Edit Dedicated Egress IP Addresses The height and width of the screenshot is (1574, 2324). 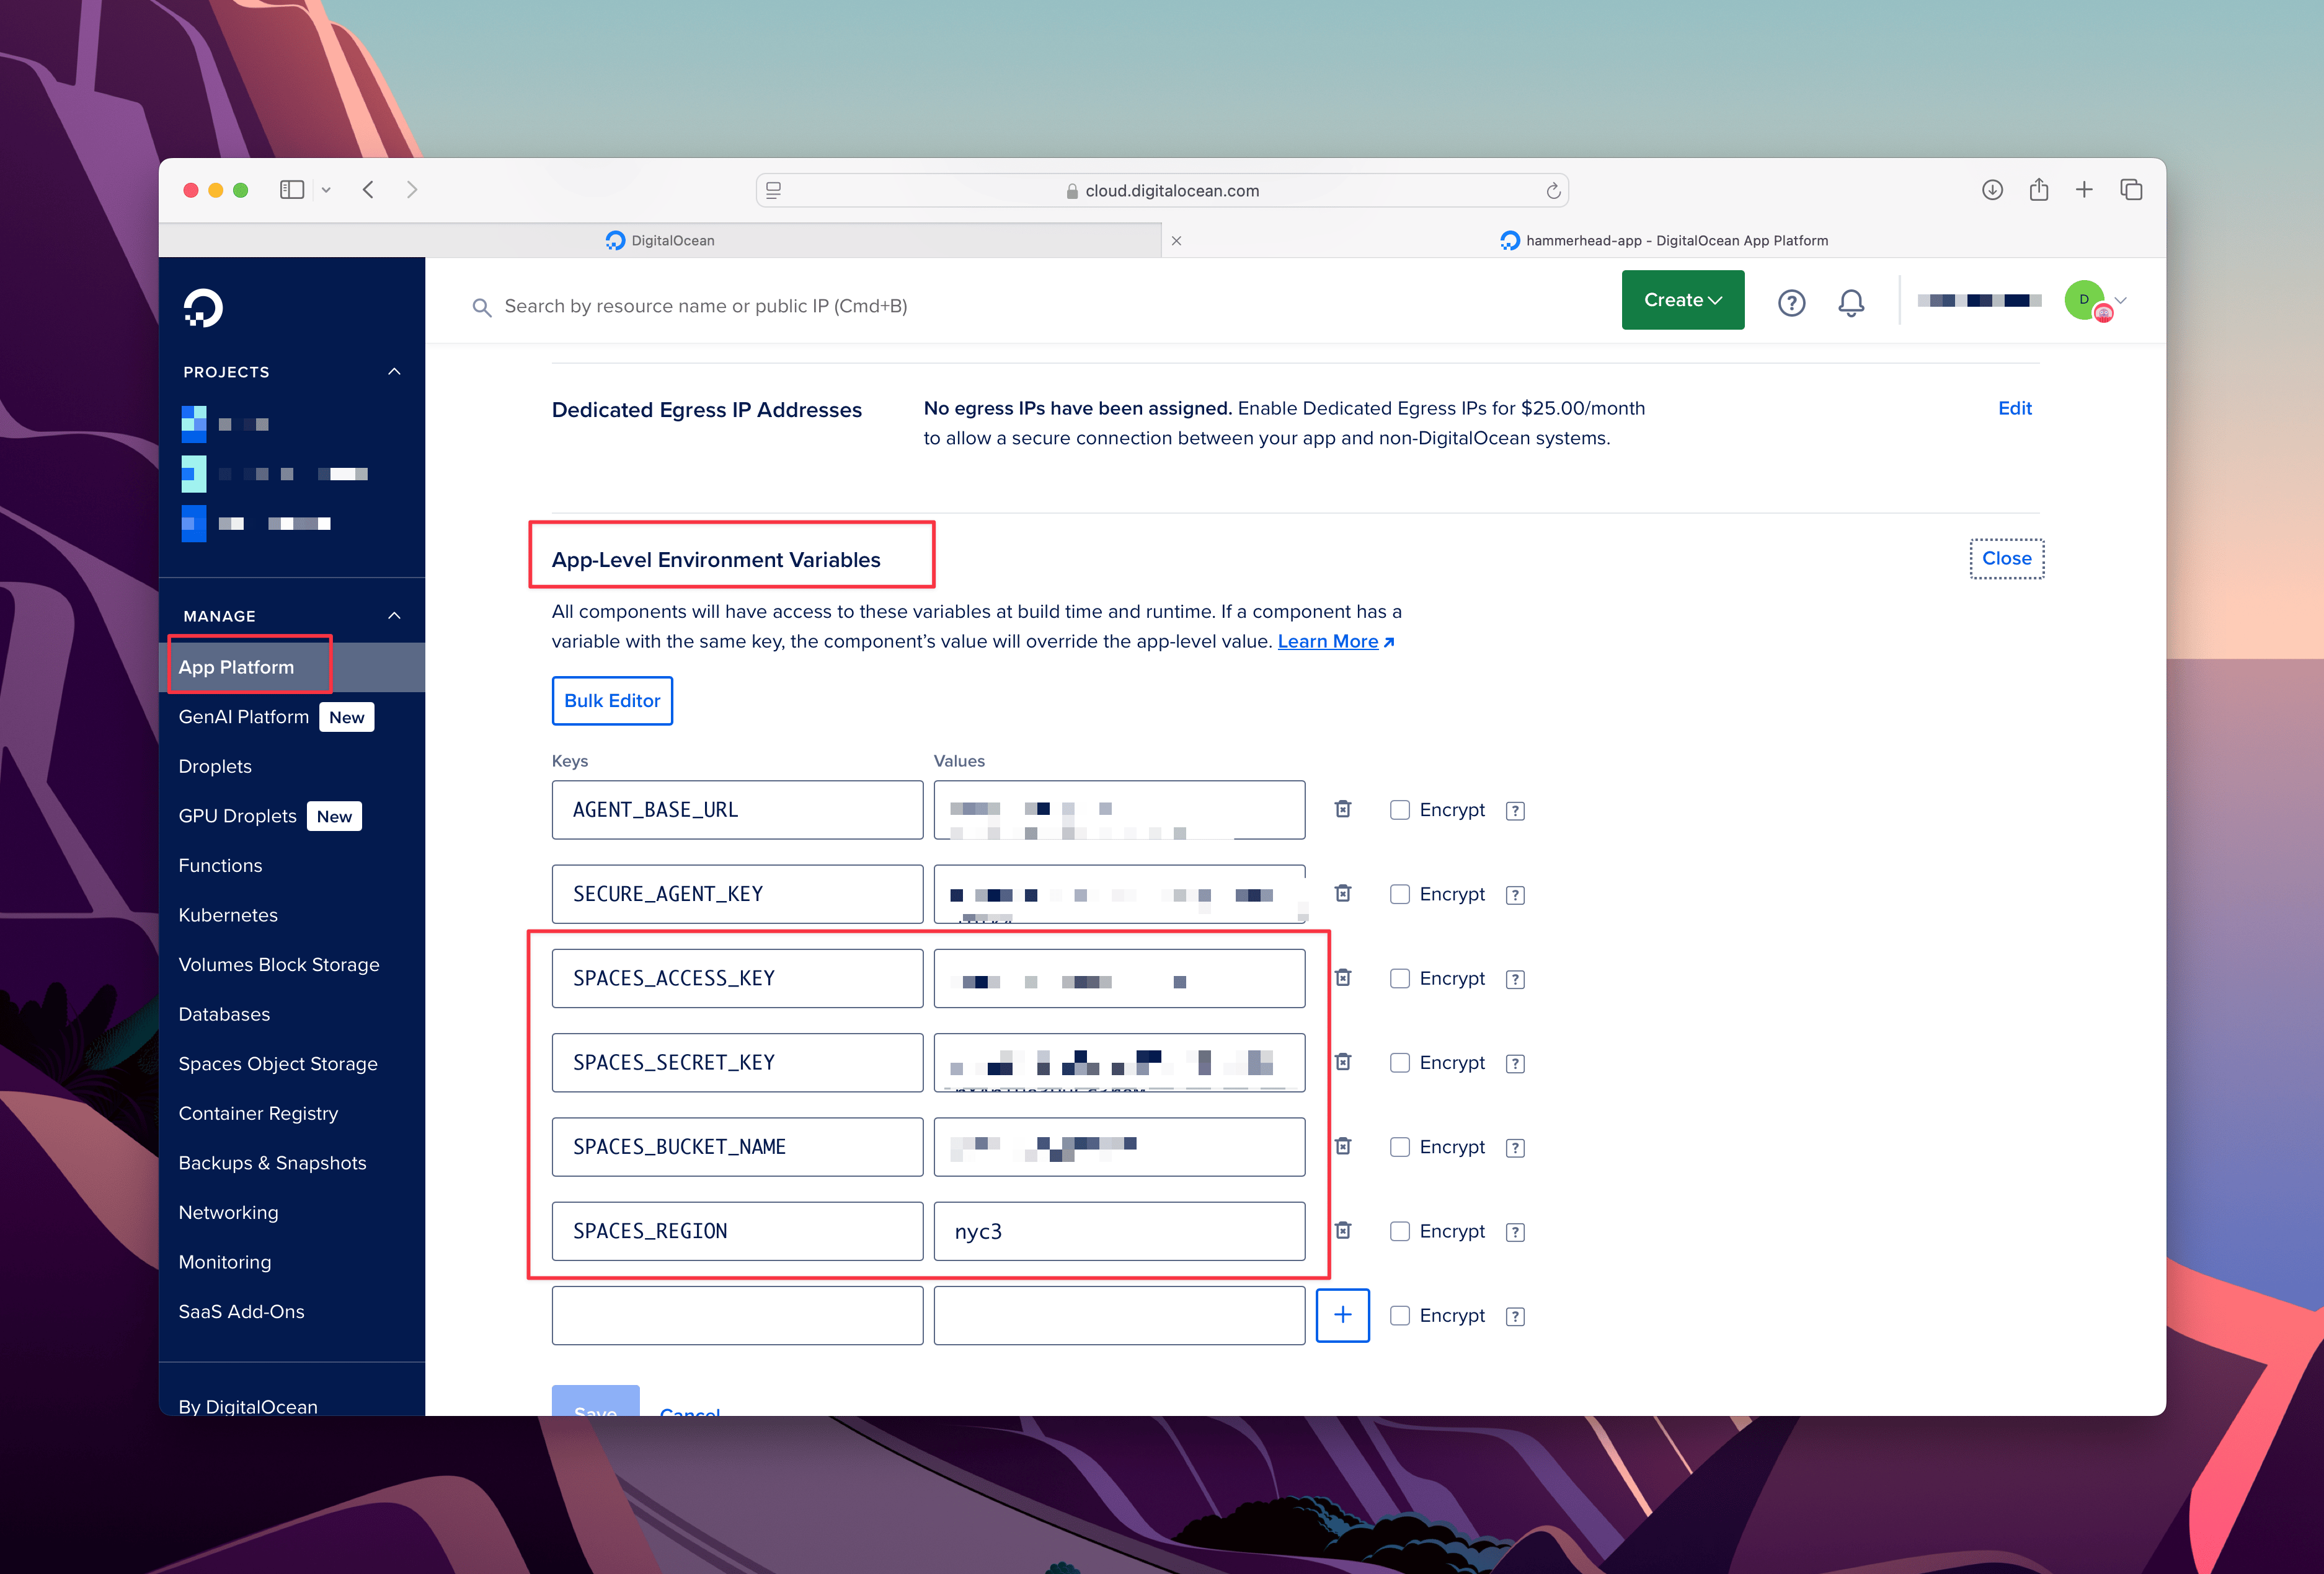pyautogui.click(x=2014, y=408)
